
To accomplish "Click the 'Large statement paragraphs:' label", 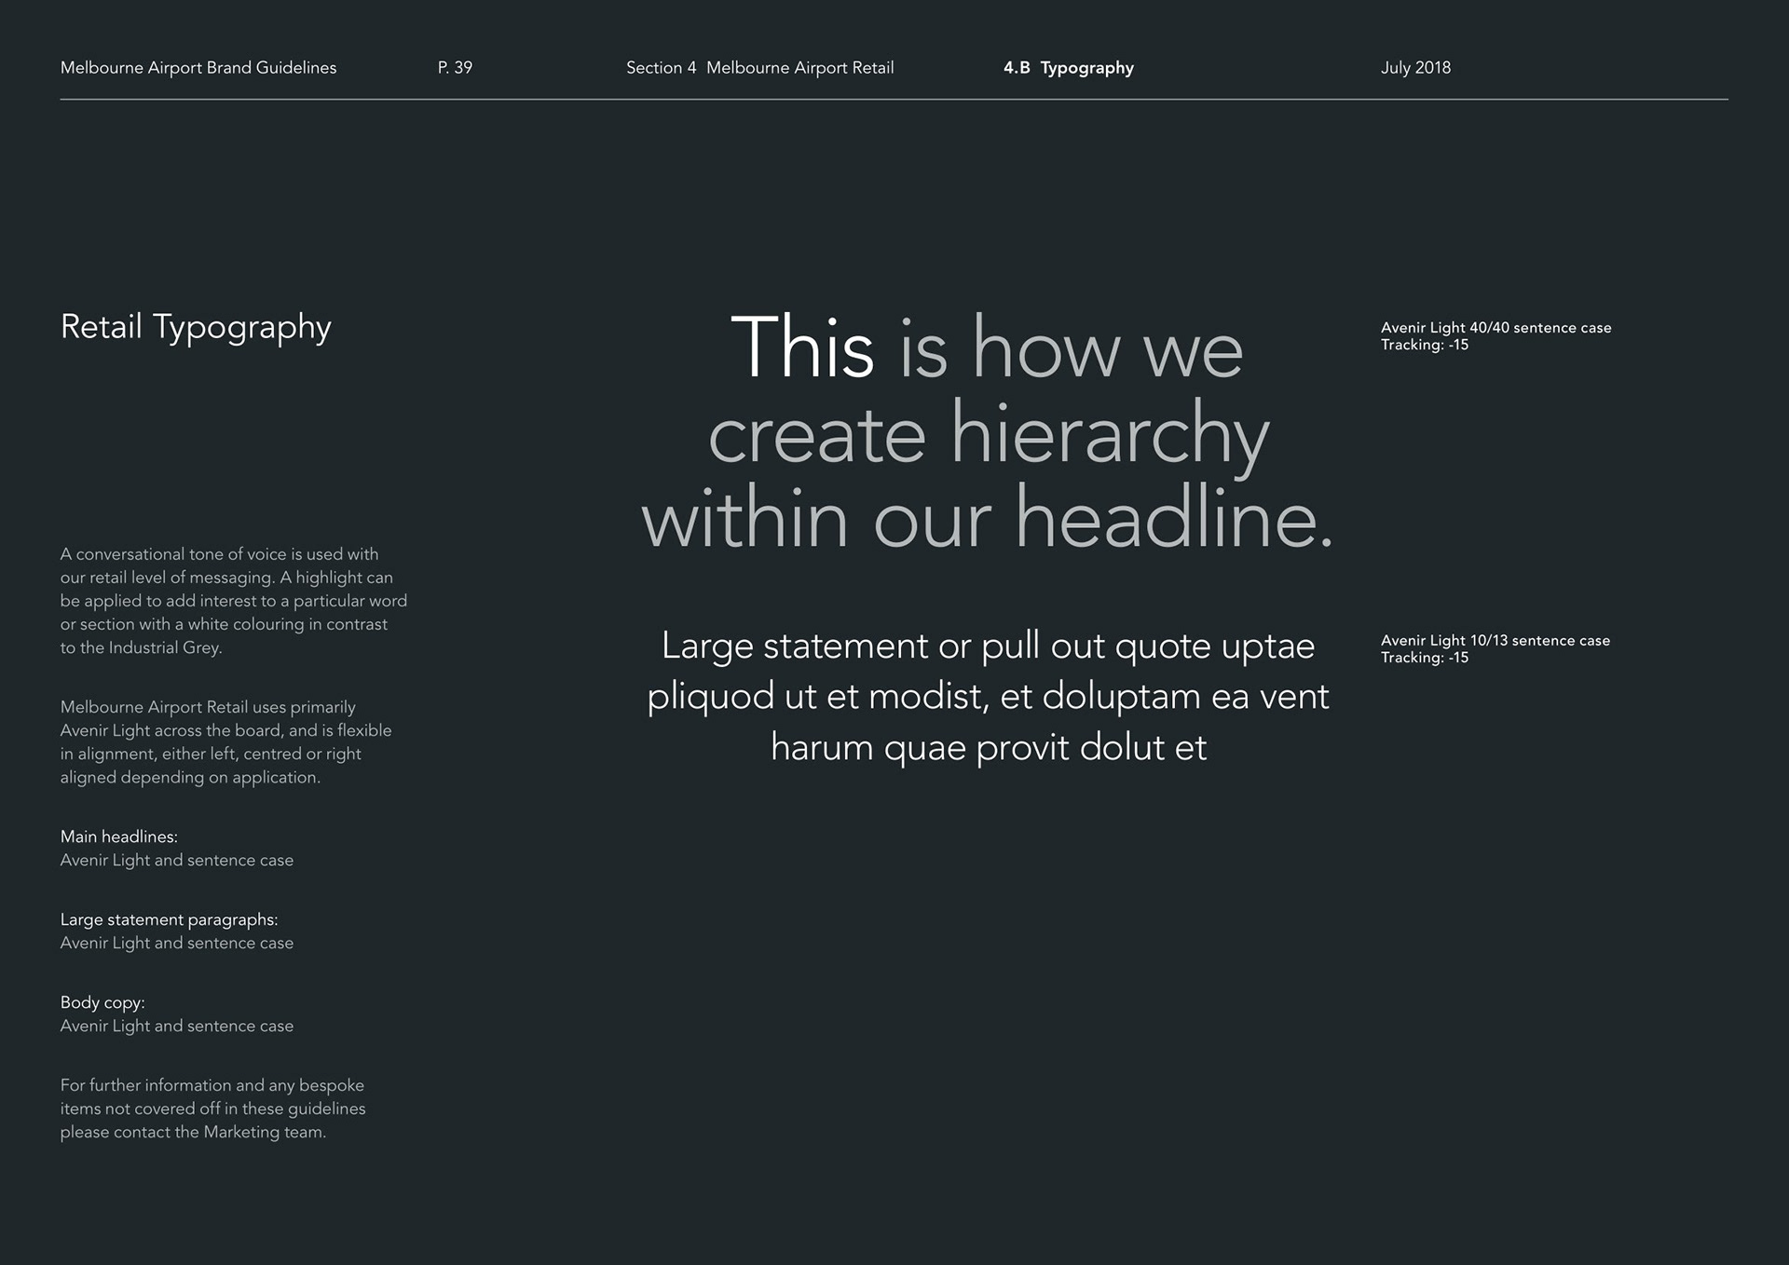I will (x=169, y=920).
